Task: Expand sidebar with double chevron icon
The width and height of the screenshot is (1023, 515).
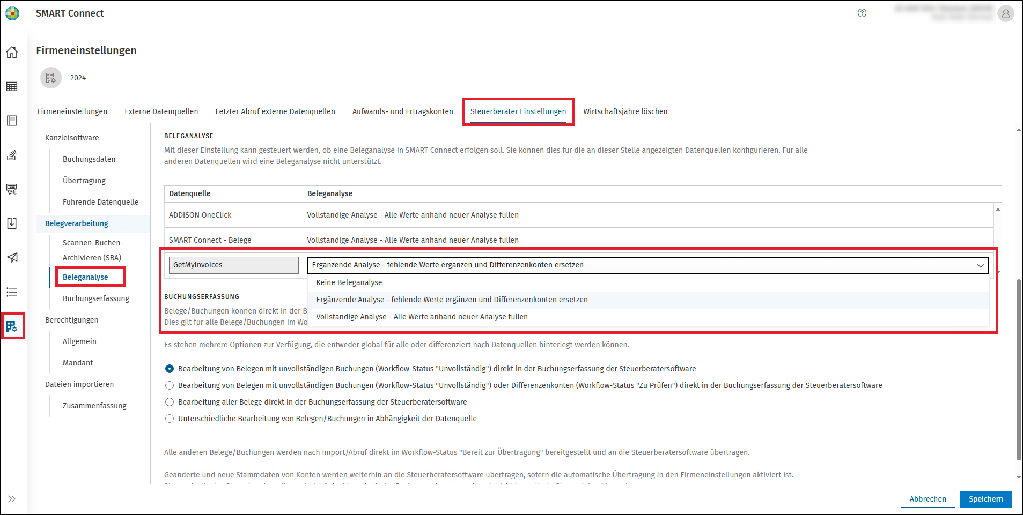Action: click(12, 499)
